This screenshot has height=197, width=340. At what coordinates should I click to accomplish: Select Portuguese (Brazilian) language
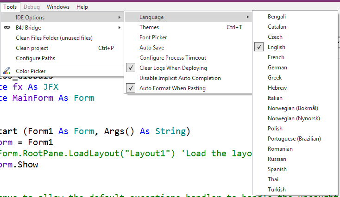click(x=295, y=139)
